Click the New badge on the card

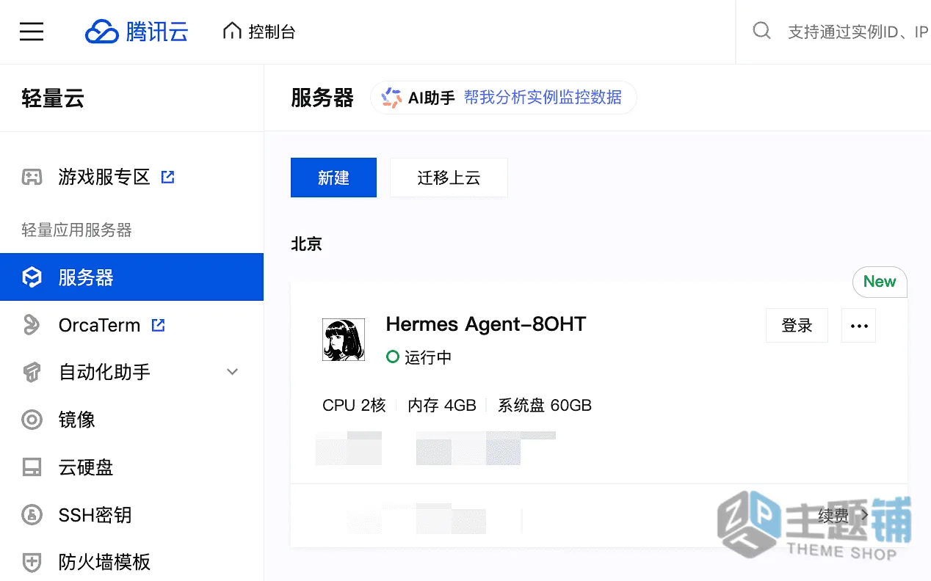(880, 282)
